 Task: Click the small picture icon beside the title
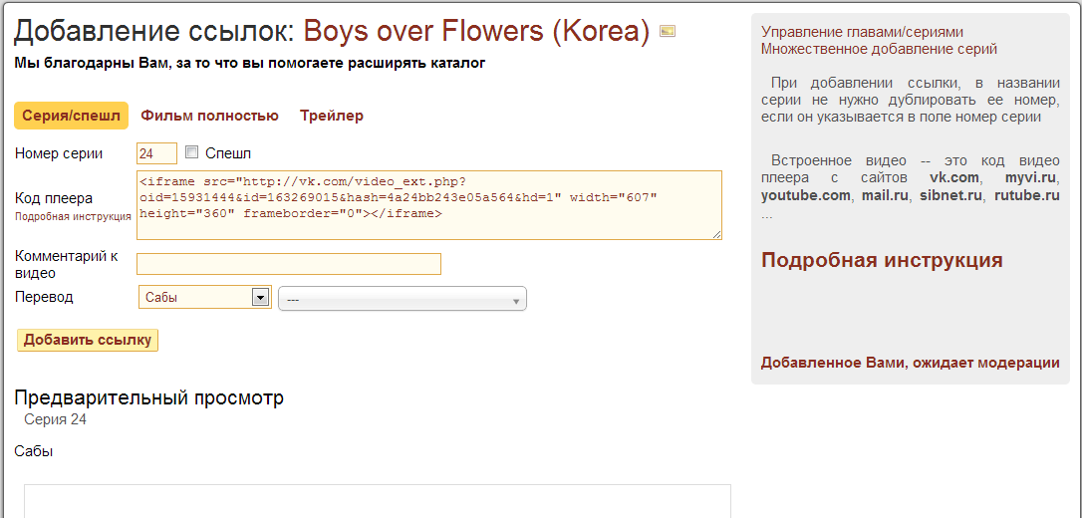tap(668, 32)
